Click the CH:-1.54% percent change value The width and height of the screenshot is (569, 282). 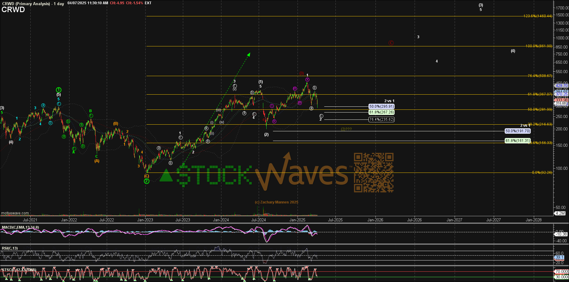coord(134,3)
